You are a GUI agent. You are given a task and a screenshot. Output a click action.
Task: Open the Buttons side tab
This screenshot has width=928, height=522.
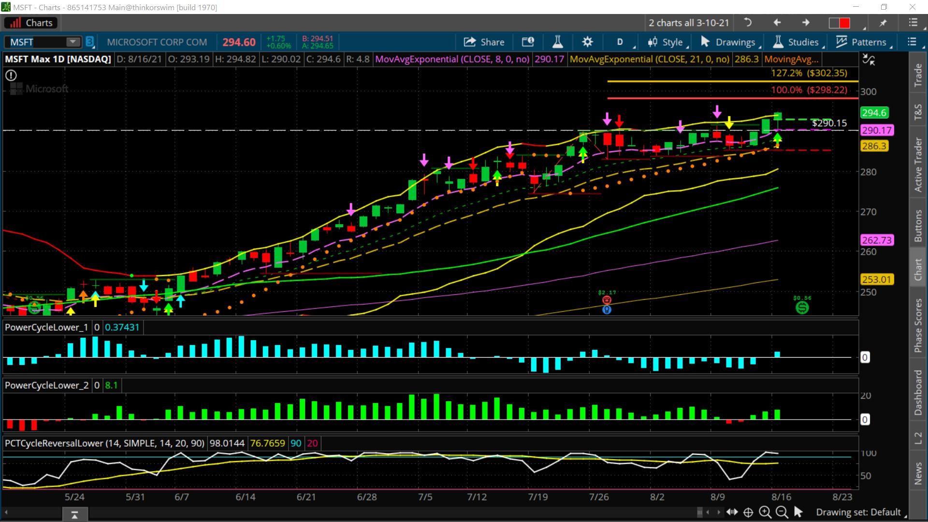[x=918, y=226]
